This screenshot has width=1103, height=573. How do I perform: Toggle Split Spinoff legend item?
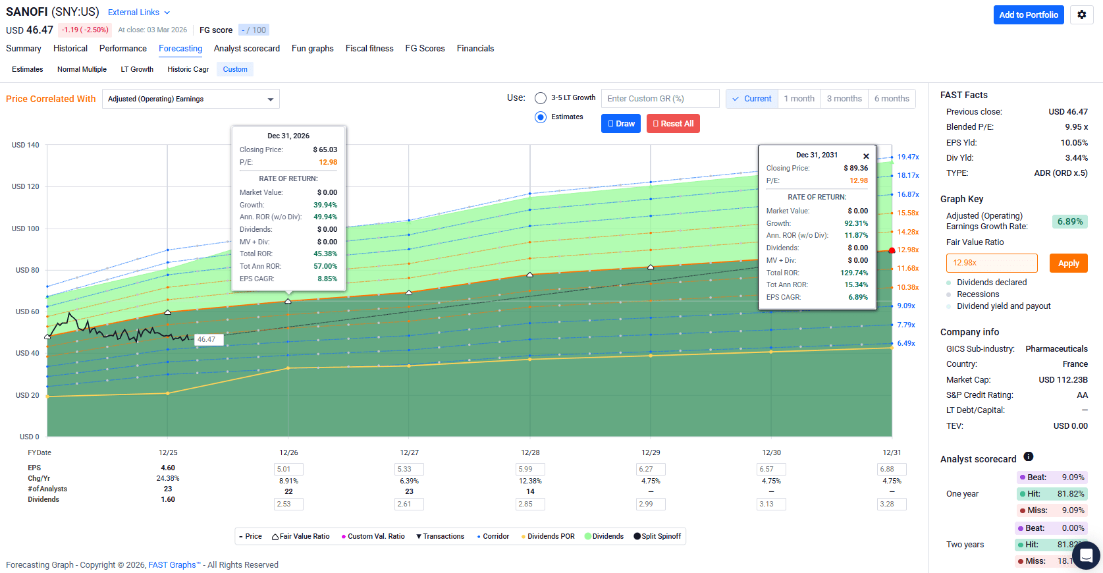point(657,536)
